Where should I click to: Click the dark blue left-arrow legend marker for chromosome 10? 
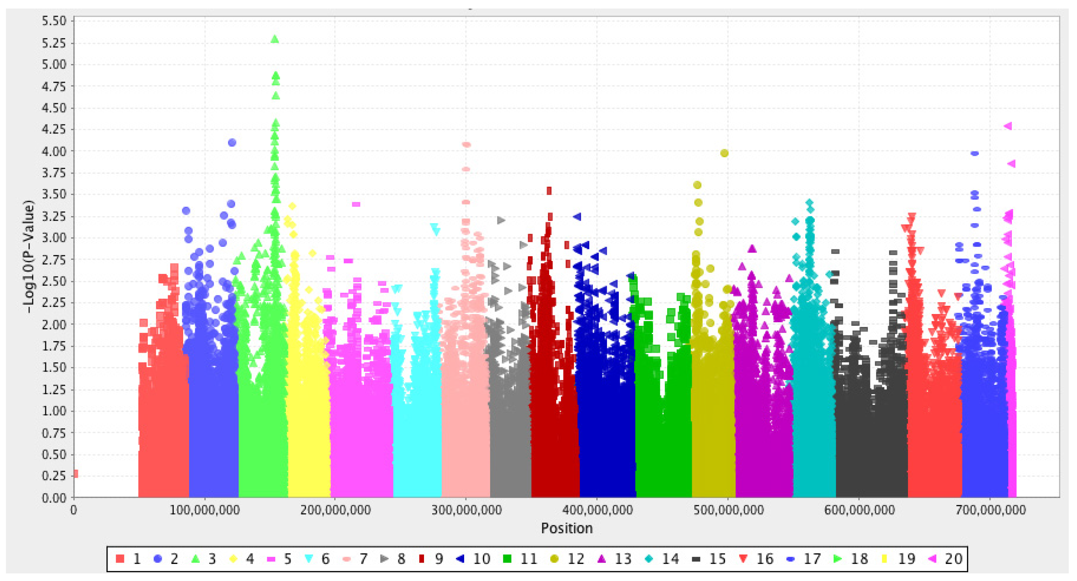pyautogui.click(x=460, y=558)
